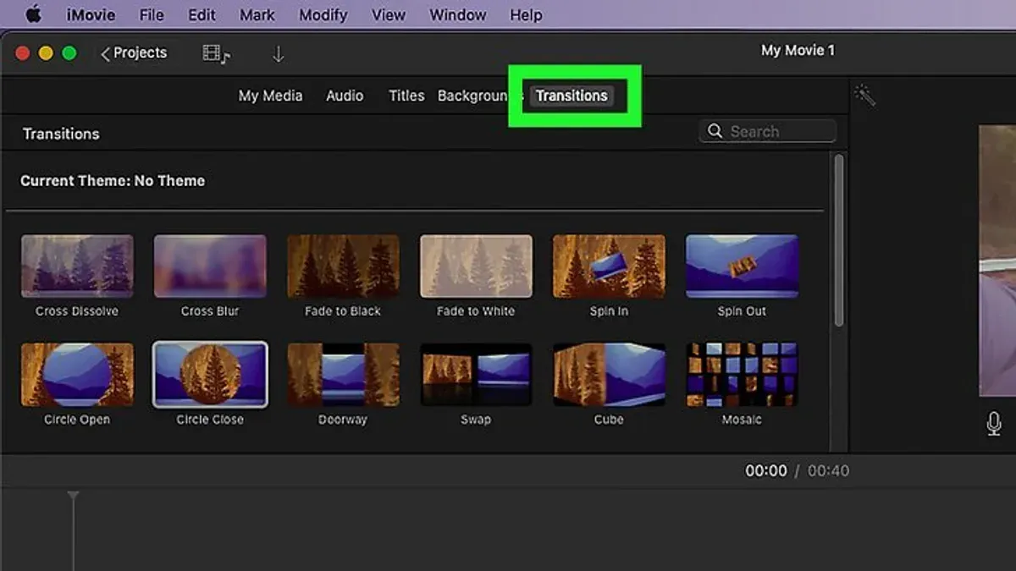Viewport: 1016px width, 571px height.
Task: Switch to the Titles tab
Action: coord(406,96)
